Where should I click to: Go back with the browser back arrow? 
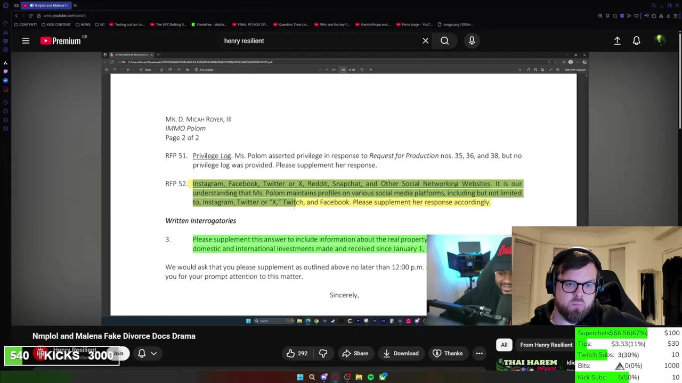click(x=16, y=15)
